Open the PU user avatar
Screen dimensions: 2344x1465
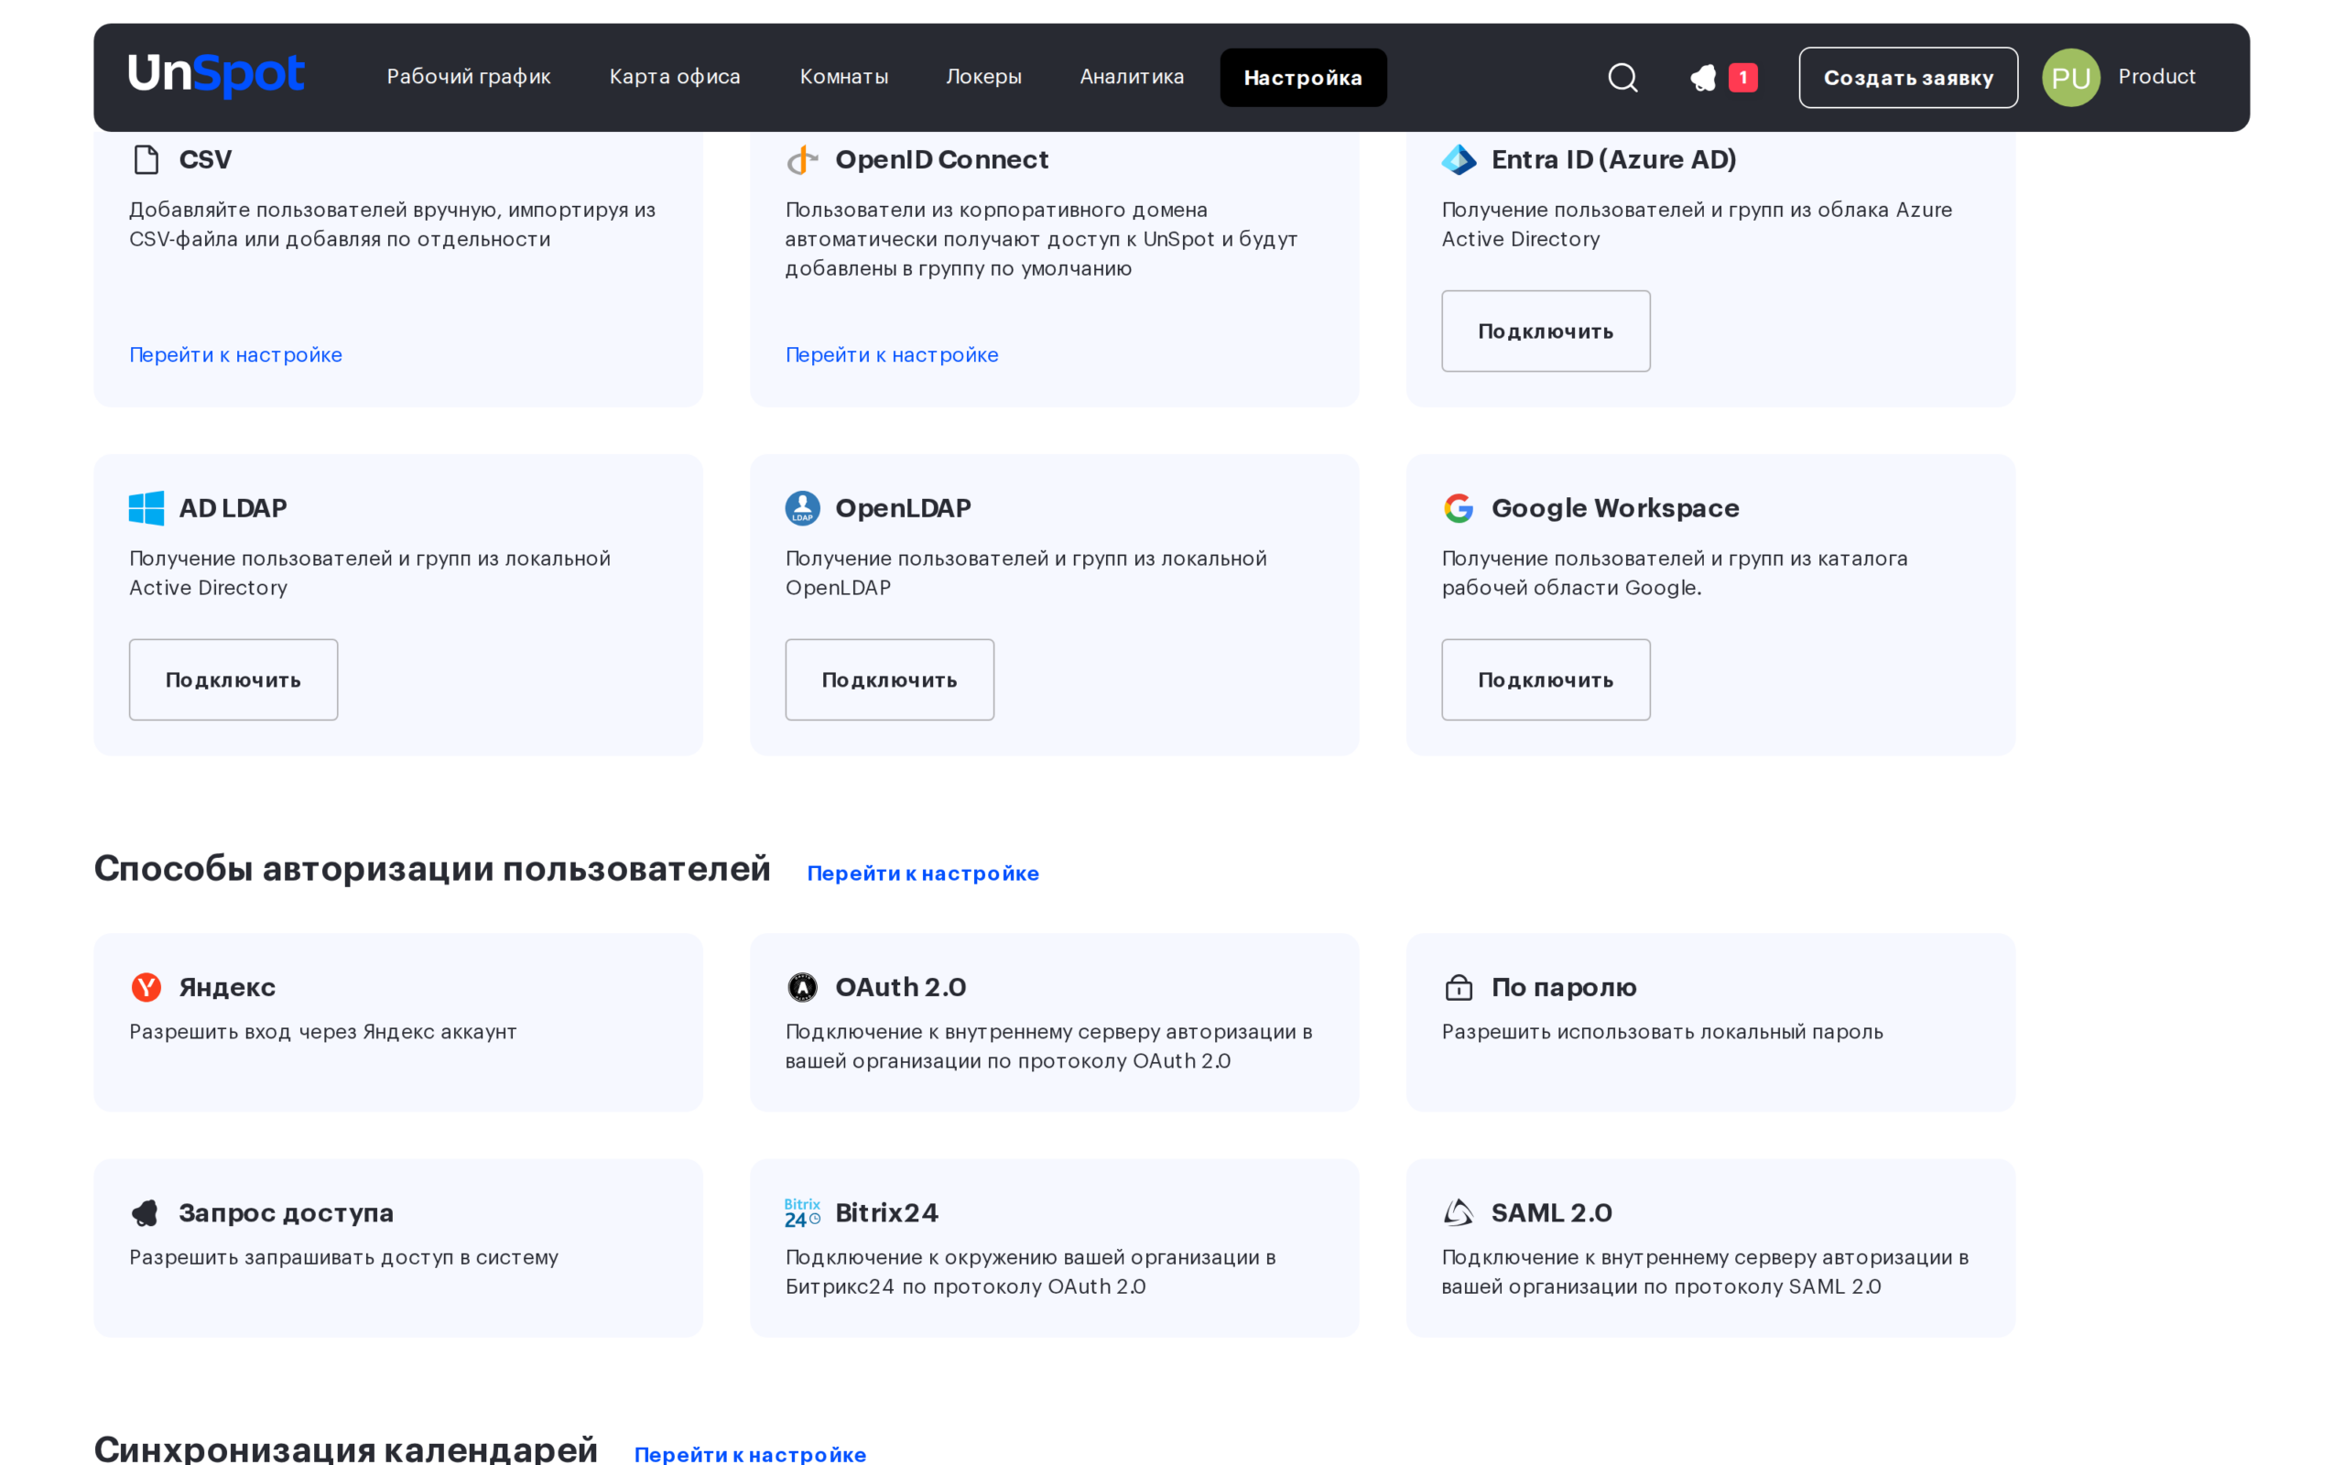2071,78
